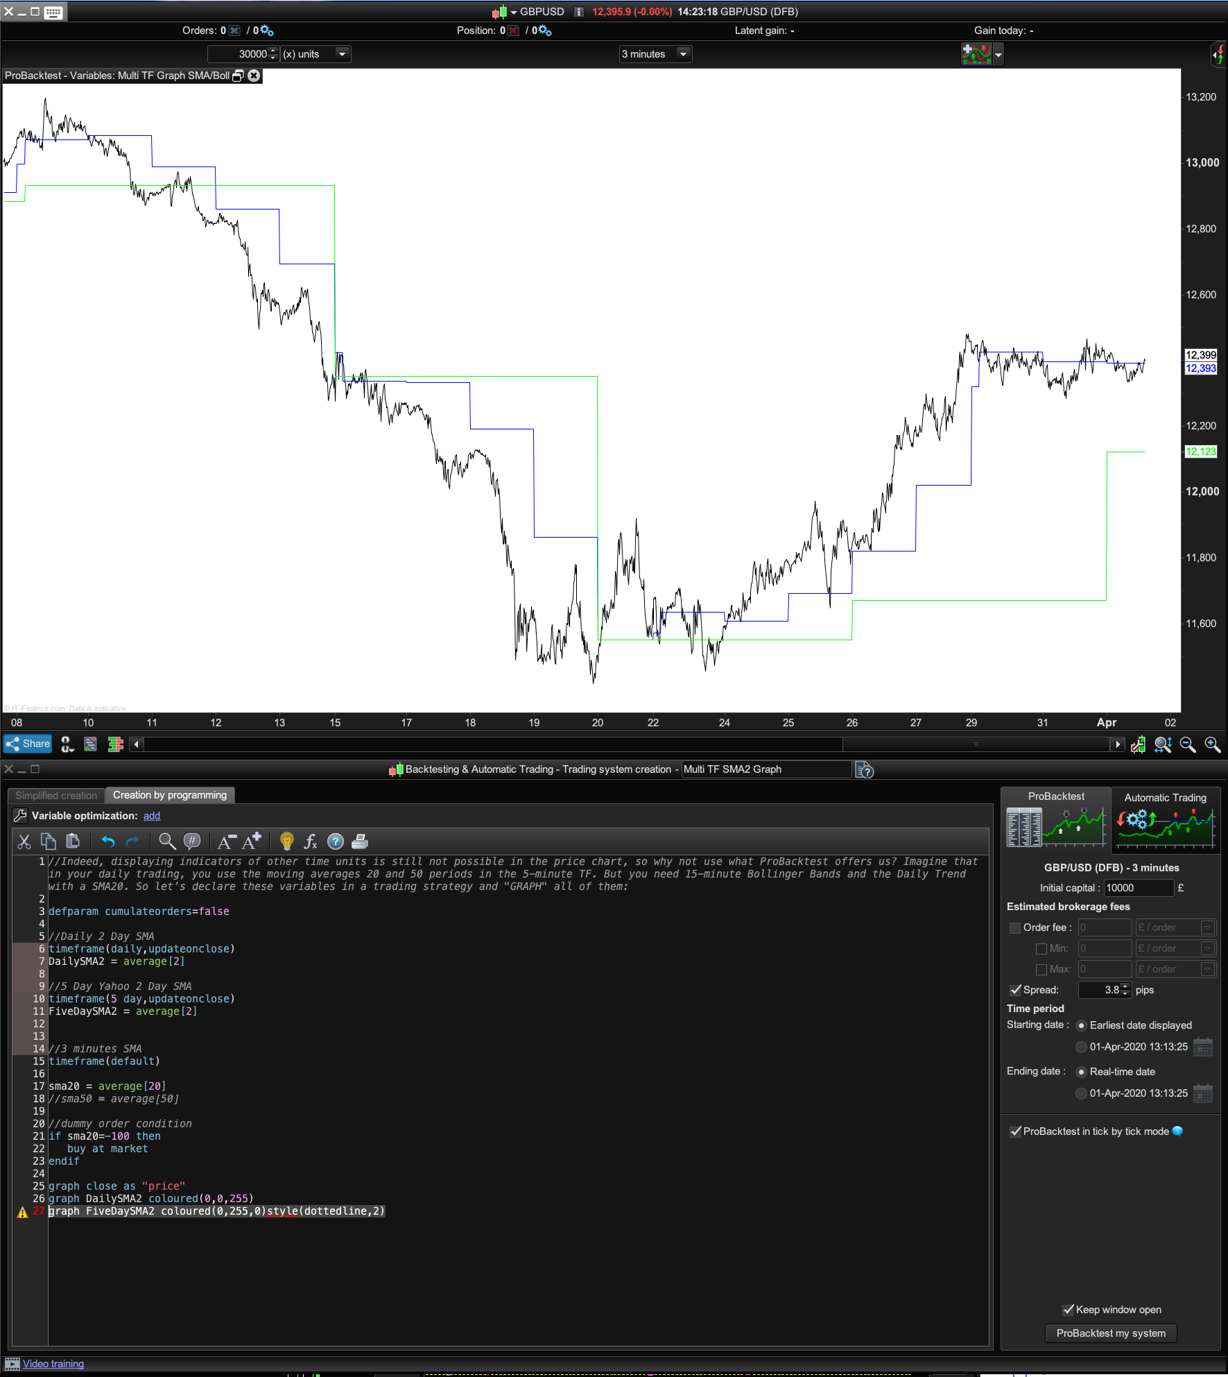Uncheck ProBacktest in tick by tick mode
This screenshot has height=1377, width=1228.
point(1015,1131)
